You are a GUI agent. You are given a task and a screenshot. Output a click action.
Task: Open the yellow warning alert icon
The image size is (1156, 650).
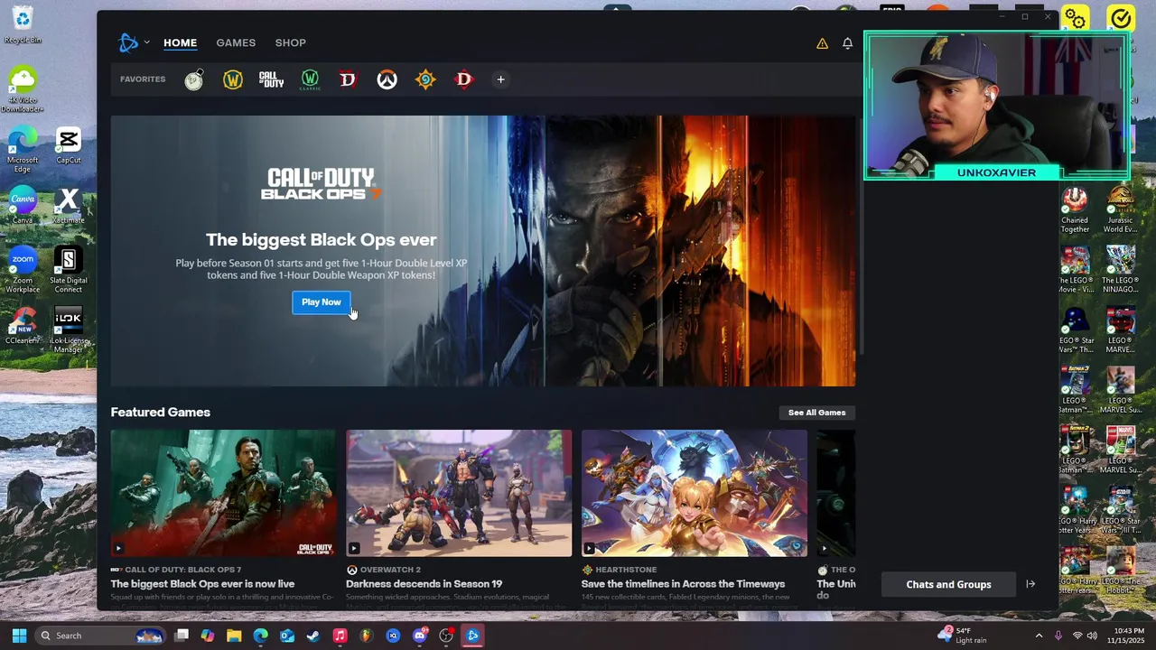[822, 43]
